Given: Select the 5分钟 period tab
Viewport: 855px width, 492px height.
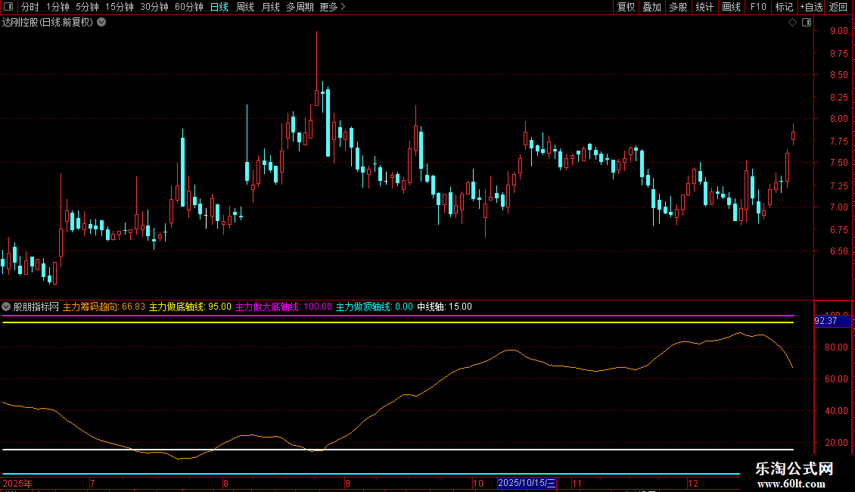Looking at the screenshot, I should pos(87,8).
